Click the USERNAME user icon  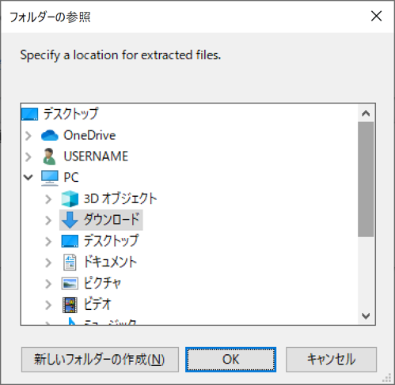(49, 157)
